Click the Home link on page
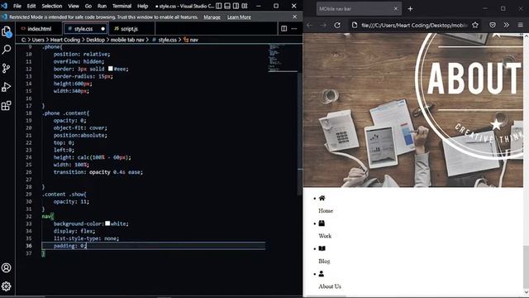The width and height of the screenshot is (529, 298). (326, 210)
